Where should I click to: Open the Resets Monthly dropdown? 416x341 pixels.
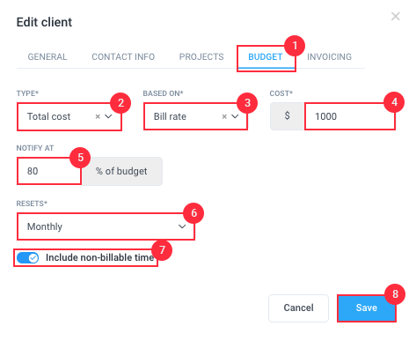tap(106, 226)
